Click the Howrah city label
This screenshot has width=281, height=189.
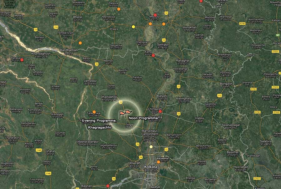[134, 163]
